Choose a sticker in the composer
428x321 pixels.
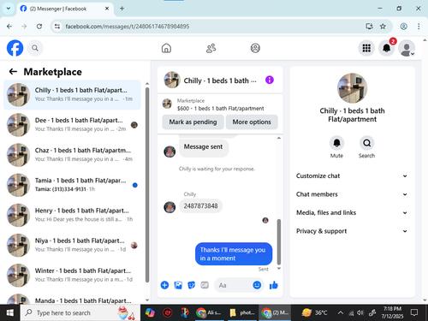click(192, 285)
